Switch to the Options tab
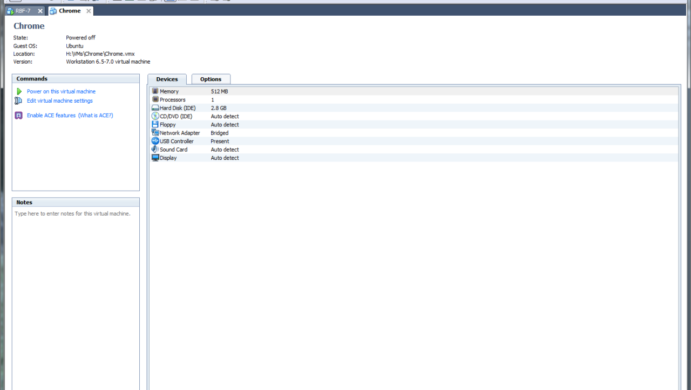Viewport: 691px width, 390px height. click(x=211, y=79)
